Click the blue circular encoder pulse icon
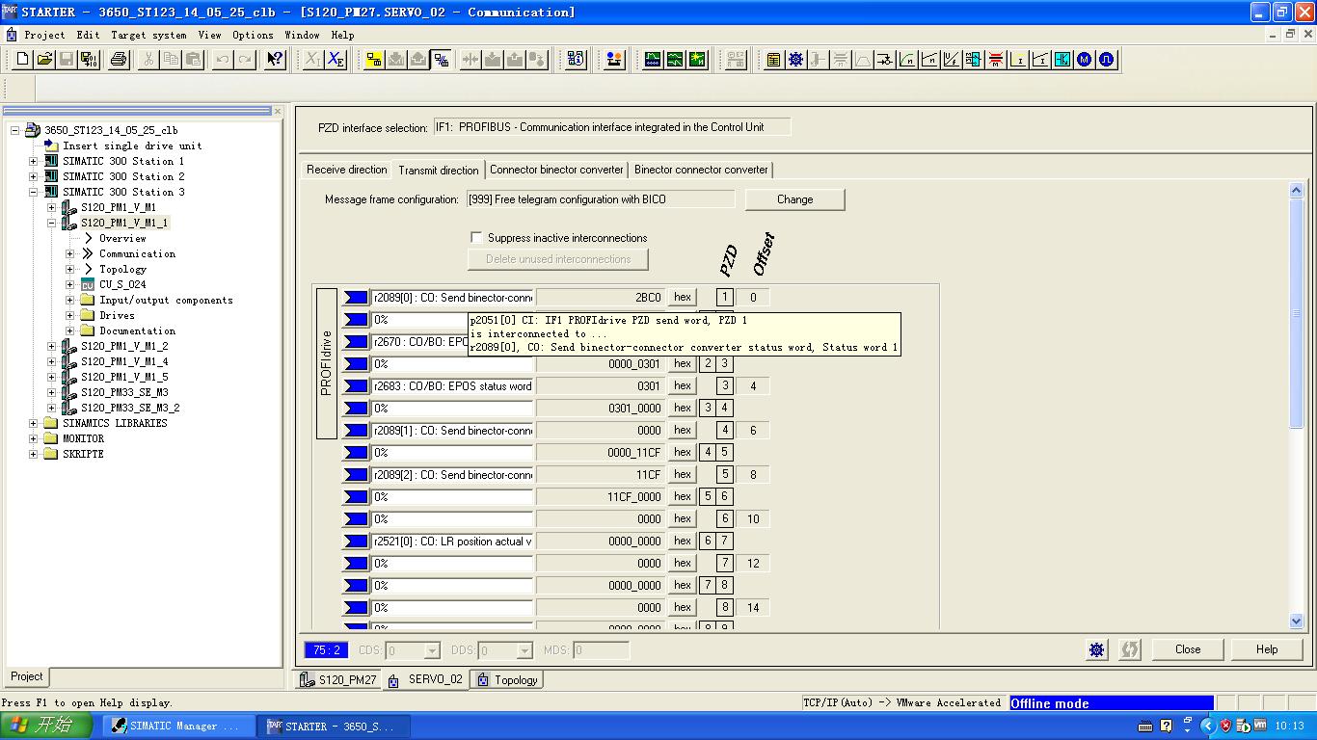The width and height of the screenshot is (1317, 740). [x=1106, y=60]
